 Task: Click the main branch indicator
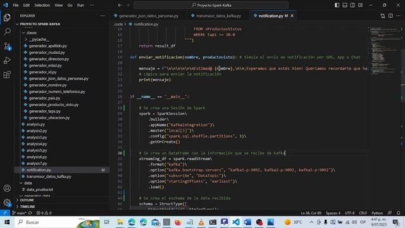[19, 213]
